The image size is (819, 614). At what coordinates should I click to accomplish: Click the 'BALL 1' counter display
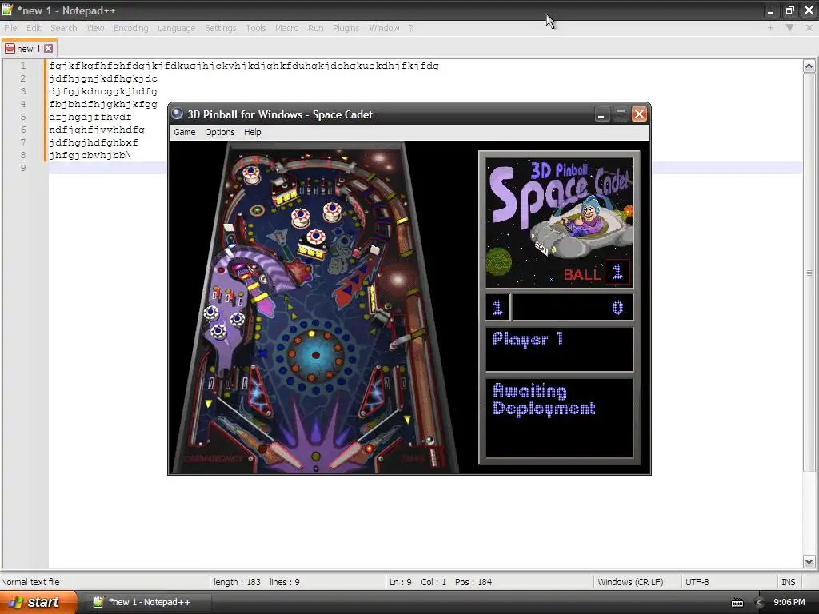[x=597, y=273]
